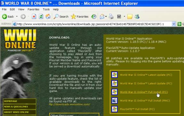Image resolution: width=184 pixels, height=116 pixels.
Task: Launch Messenger buddies icon
Action: 137,17
